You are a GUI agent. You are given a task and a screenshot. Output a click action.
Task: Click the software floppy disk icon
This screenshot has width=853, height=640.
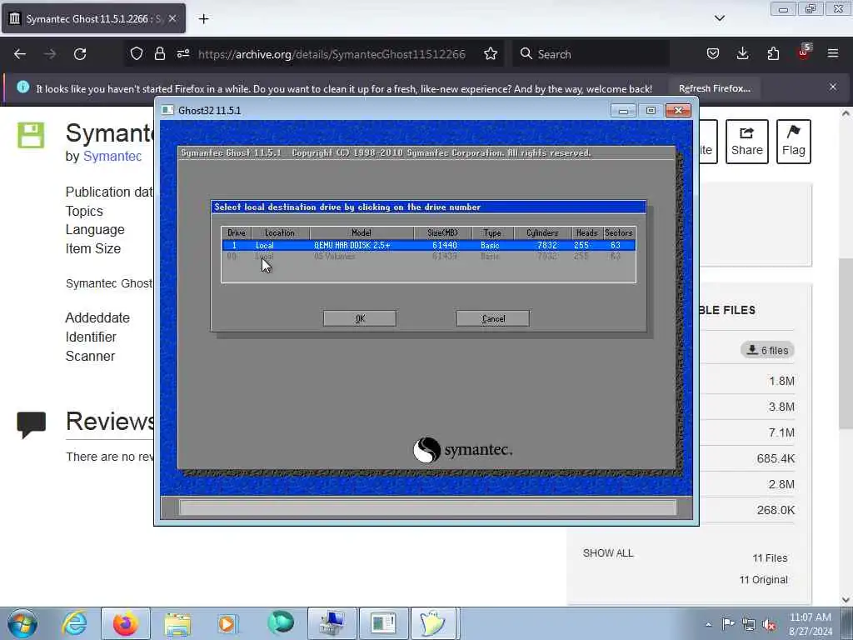pos(31,135)
